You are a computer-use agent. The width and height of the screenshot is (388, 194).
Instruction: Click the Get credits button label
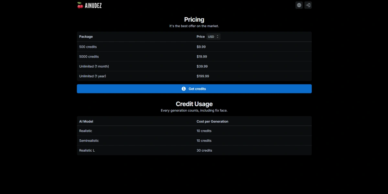point(197,89)
